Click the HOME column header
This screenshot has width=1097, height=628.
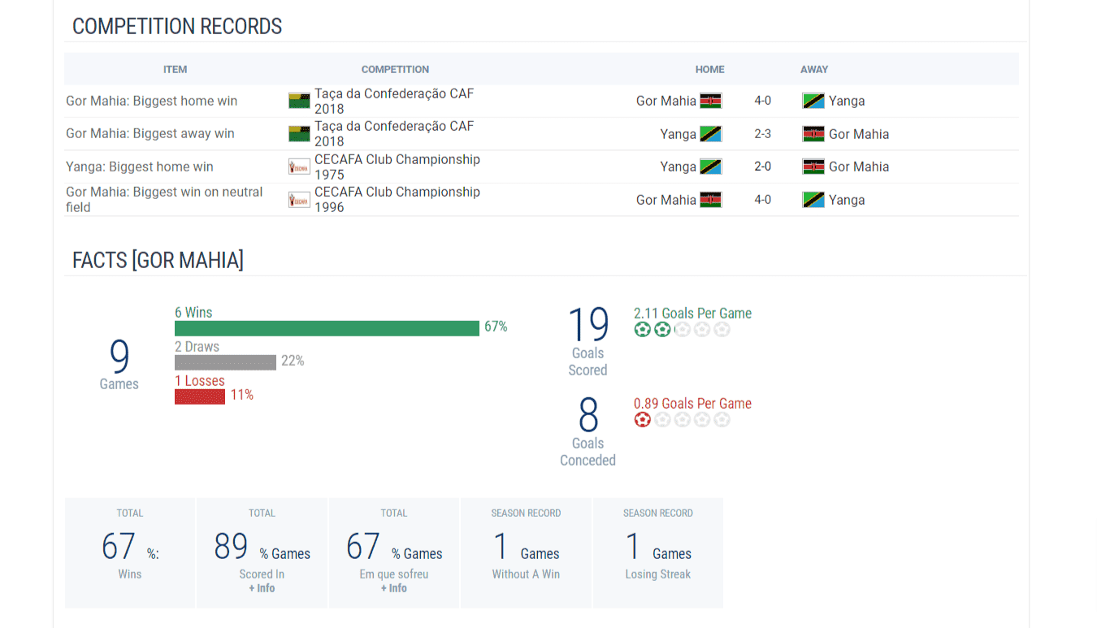[x=710, y=70]
